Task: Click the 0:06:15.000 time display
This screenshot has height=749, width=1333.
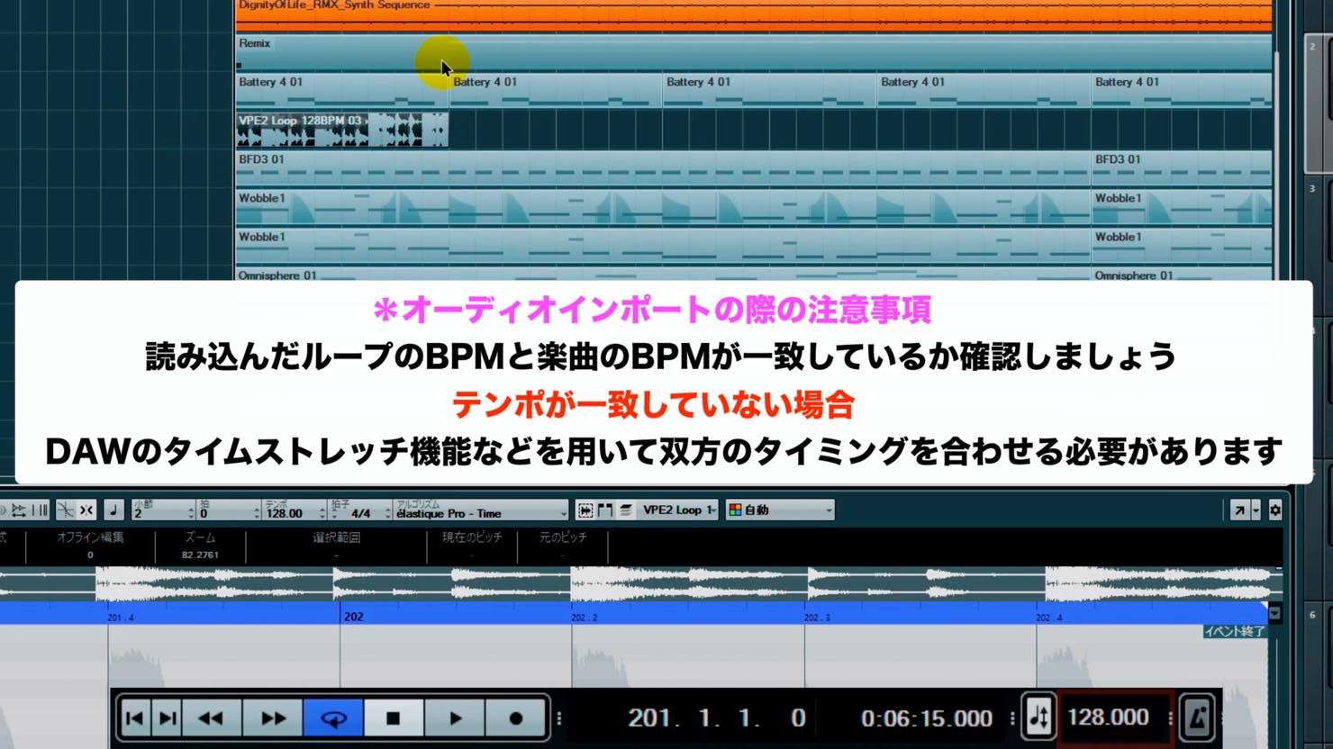Action: click(927, 718)
